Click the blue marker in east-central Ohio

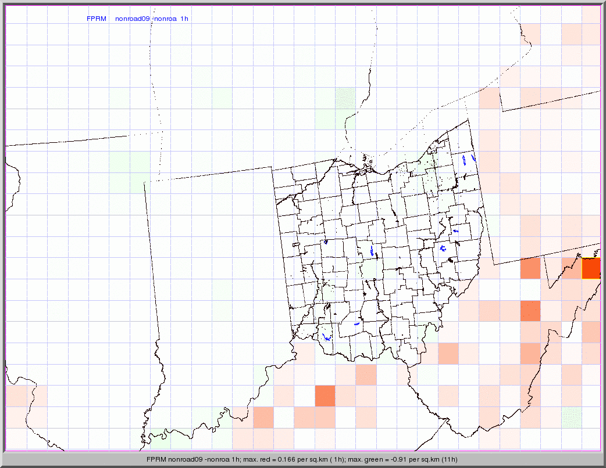444,249
